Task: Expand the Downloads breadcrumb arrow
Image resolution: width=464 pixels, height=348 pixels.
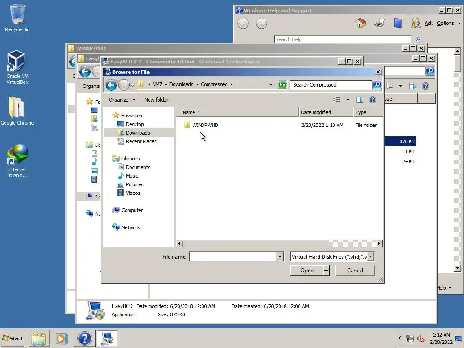Action: 197,85
